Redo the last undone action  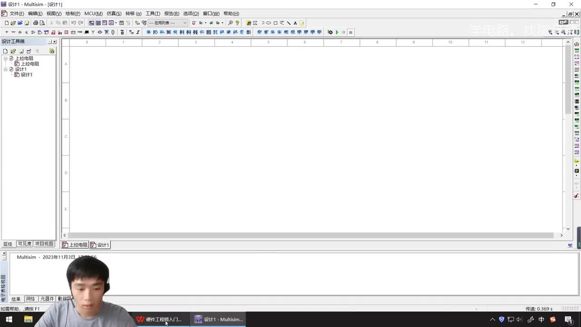[x=80, y=23]
